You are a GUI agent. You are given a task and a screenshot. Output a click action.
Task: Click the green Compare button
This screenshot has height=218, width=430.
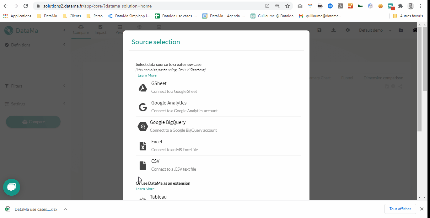33,122
